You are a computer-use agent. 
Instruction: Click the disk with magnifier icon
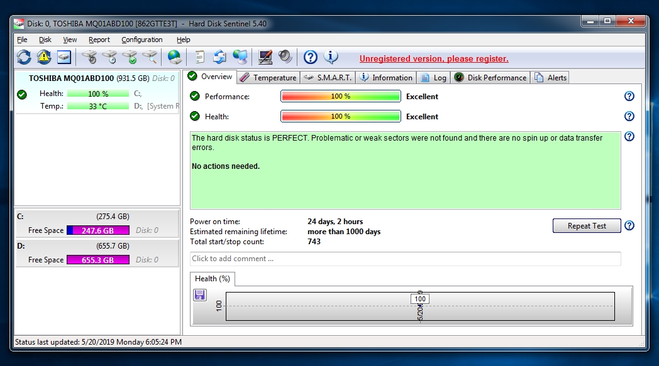150,57
